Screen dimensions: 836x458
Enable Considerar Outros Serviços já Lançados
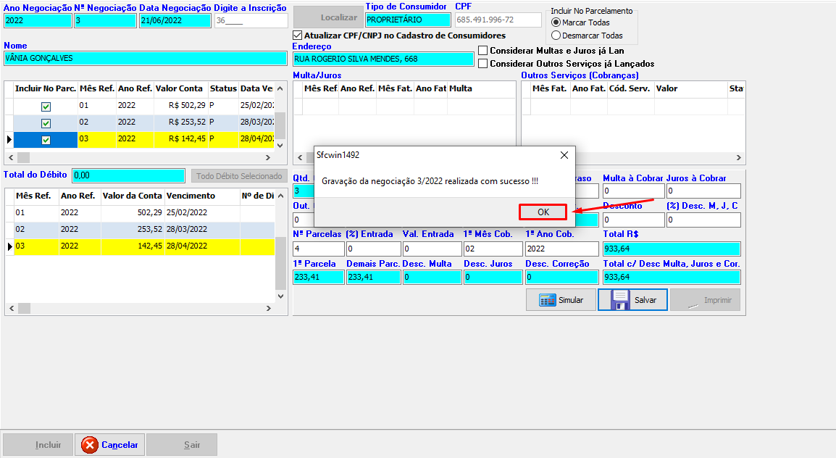[483, 64]
